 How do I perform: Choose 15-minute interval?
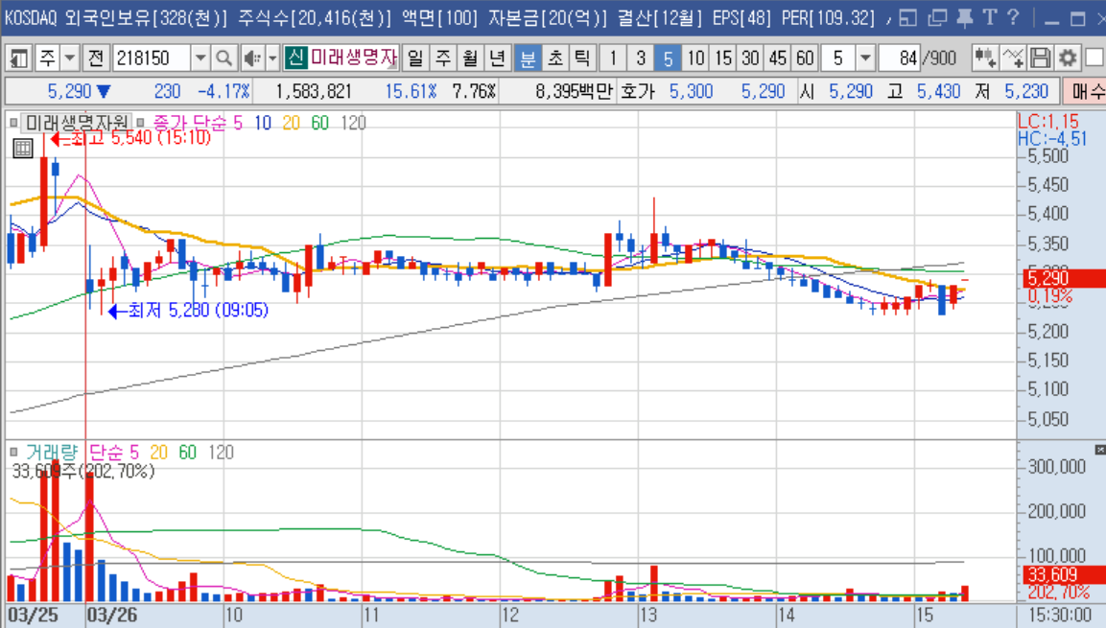click(x=723, y=58)
